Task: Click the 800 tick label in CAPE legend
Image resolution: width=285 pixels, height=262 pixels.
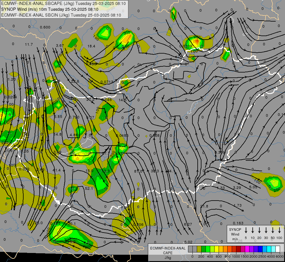Action: 227,256
